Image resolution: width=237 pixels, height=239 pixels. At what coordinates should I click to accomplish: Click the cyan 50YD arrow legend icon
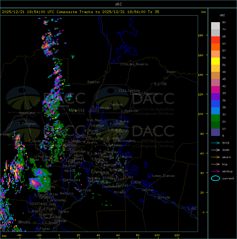pos(215,143)
